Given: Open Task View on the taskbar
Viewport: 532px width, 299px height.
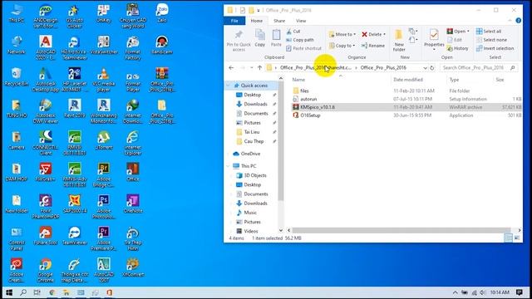Looking at the screenshot, I should point(37,292).
